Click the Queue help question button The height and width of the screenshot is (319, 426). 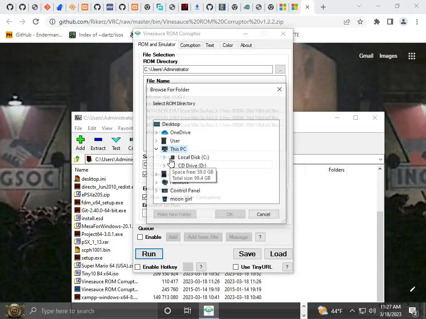260,237
